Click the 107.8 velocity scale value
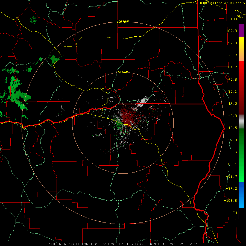 coord(232,31)
